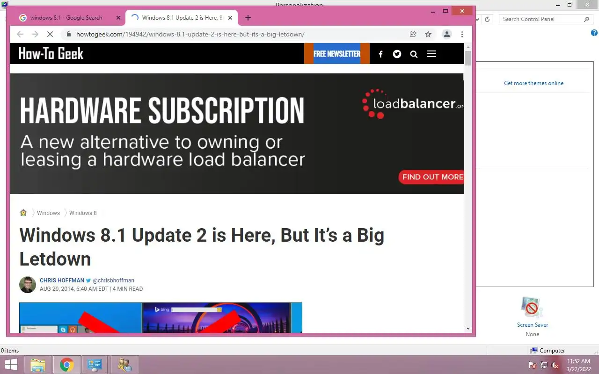Open How-To Geek Twitter icon

click(397, 54)
